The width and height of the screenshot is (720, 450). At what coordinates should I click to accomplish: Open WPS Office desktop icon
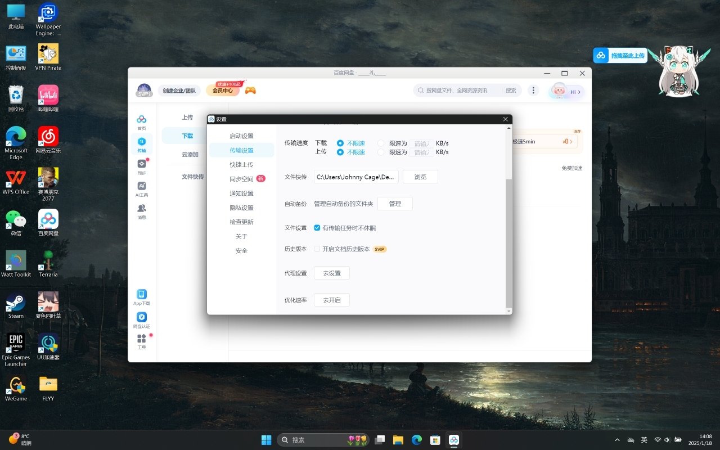click(x=16, y=182)
